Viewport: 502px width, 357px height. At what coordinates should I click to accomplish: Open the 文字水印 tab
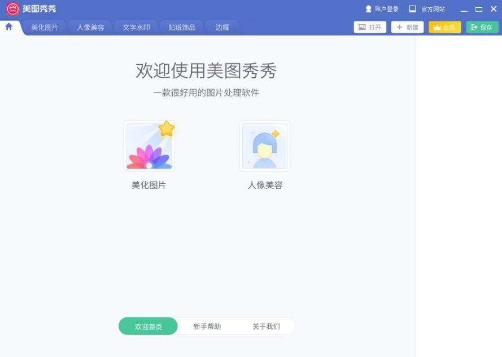click(136, 28)
